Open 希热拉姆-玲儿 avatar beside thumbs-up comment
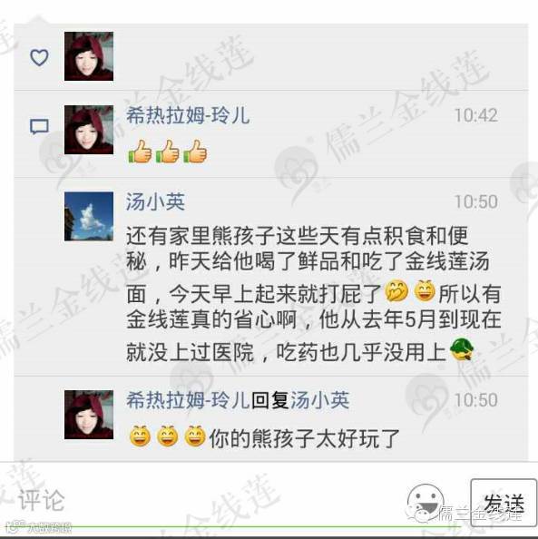 [x=89, y=130]
